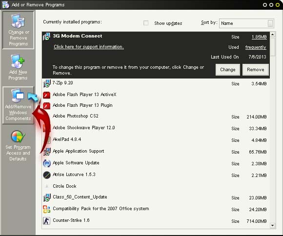Click the Change button for 3G Modem Connect

228,70
